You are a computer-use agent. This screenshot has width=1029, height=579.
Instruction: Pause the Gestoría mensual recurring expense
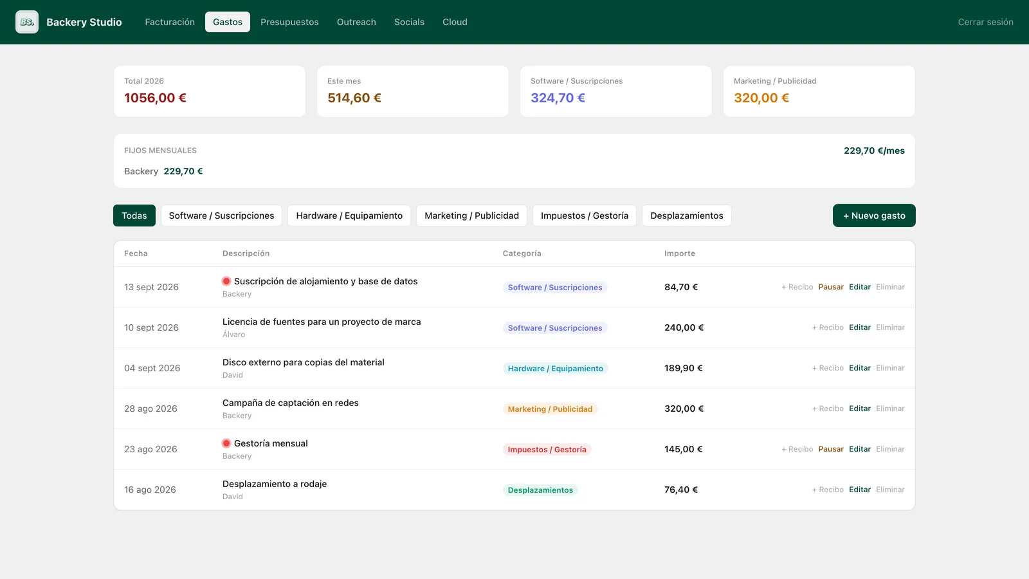[x=831, y=449]
